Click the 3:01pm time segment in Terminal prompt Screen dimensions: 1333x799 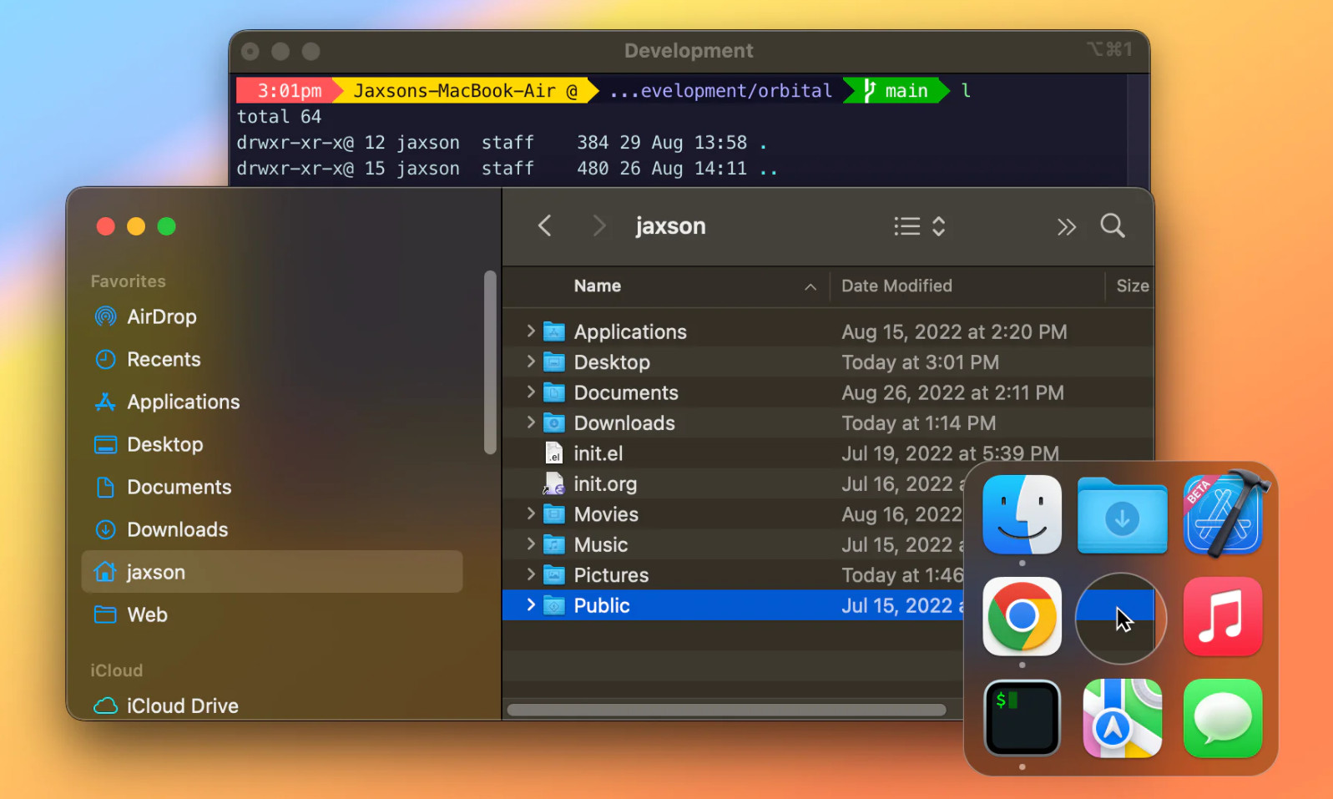coord(289,90)
